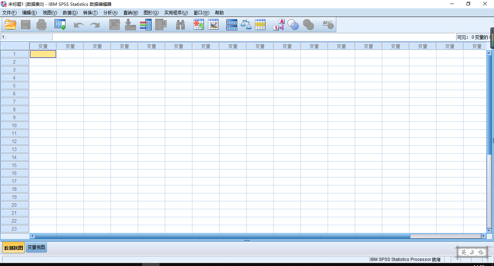Switch to the 变量视图 tab

(36, 247)
